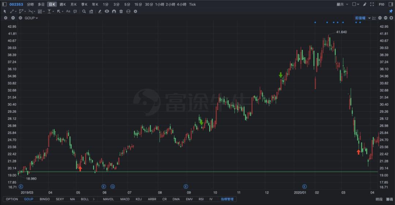Delete drawings with trash icon

(x=121, y=11)
